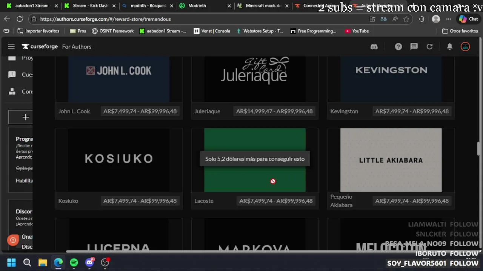The height and width of the screenshot is (271, 483).
Task: Open Windows taskbar search
Action: (x=27, y=262)
